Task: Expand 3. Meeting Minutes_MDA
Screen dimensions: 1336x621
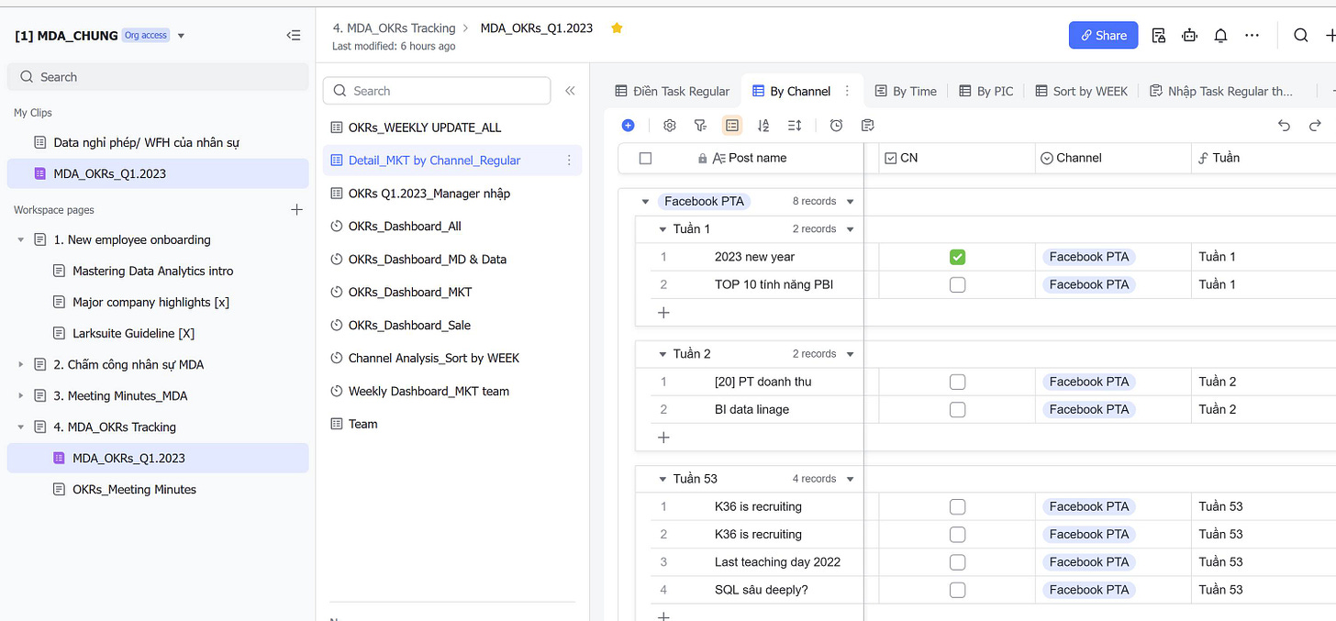Action: 20,395
